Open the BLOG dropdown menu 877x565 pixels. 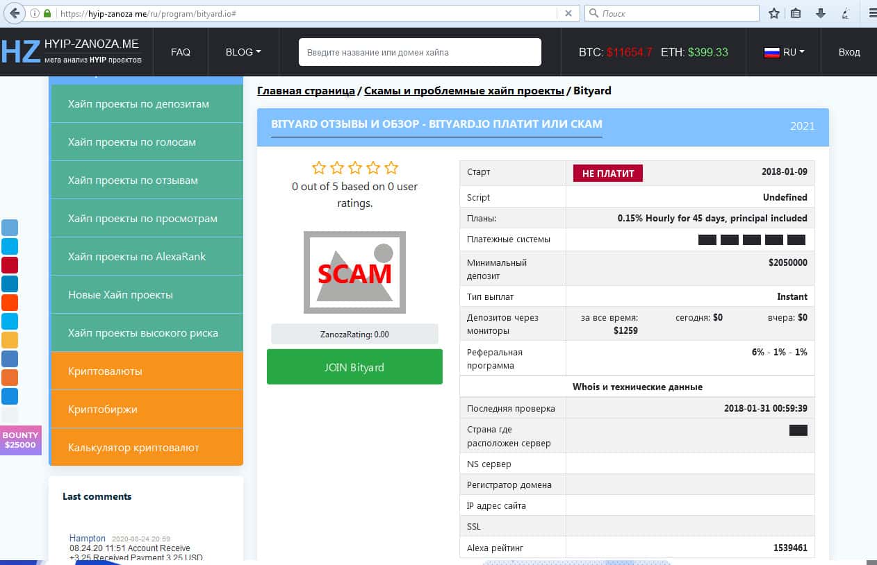point(243,52)
